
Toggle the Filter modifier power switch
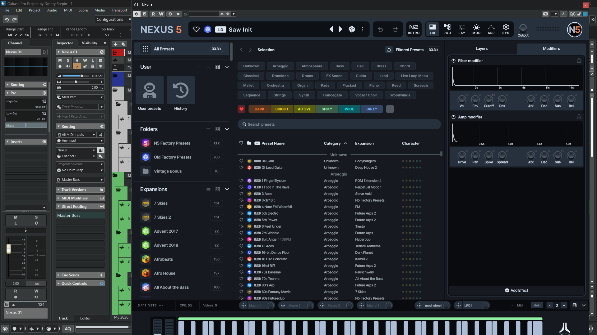(x=453, y=61)
